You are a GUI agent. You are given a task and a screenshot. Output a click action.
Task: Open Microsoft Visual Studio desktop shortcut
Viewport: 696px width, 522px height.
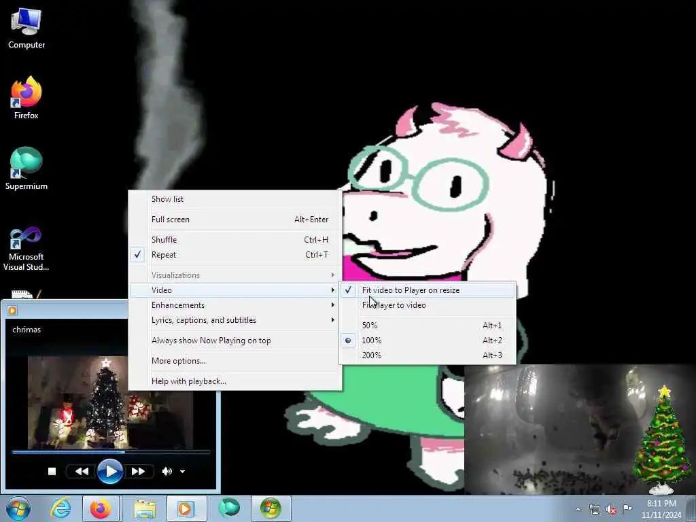coord(27,249)
